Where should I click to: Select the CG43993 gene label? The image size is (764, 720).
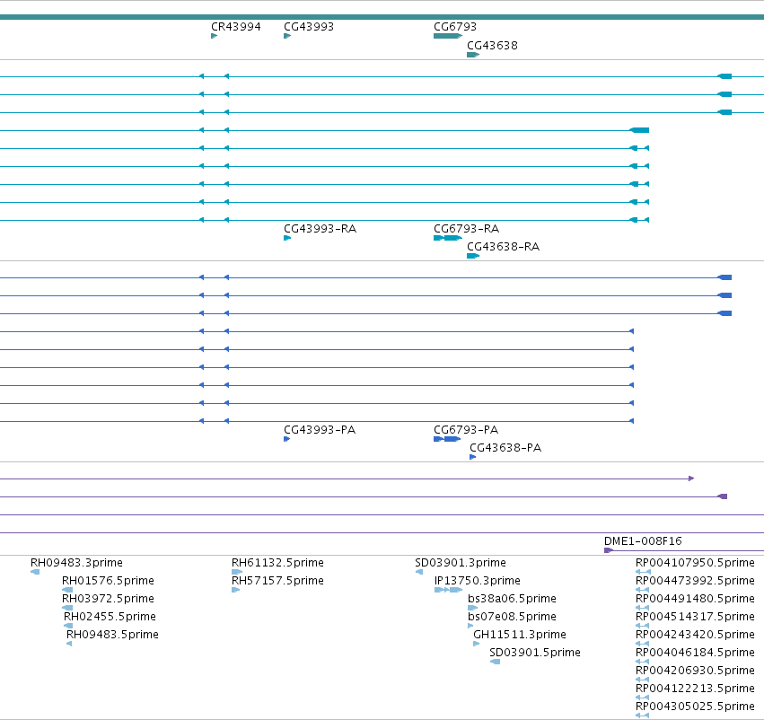point(309,27)
